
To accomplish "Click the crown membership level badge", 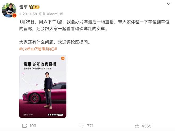I will pyautogui.click(x=34, y=7).
